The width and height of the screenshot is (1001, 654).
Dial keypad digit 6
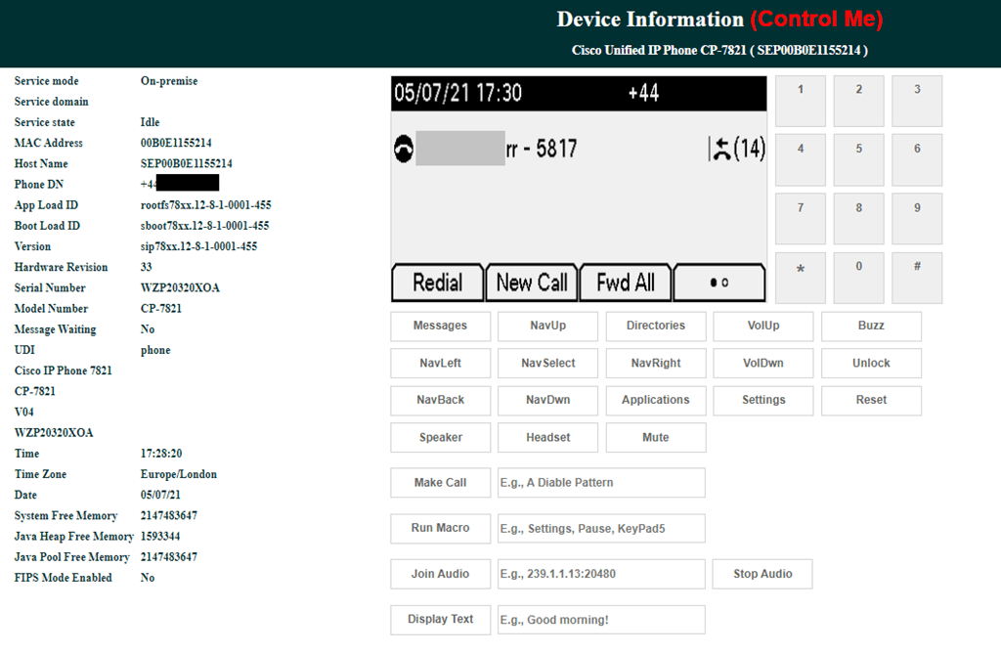coord(917,159)
